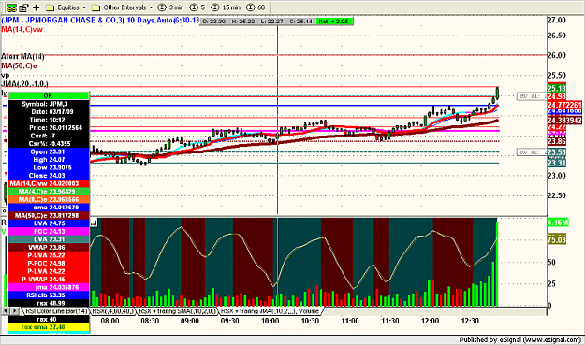
Task: Select the RSX(,4,60,40,) tab
Action: (112, 310)
